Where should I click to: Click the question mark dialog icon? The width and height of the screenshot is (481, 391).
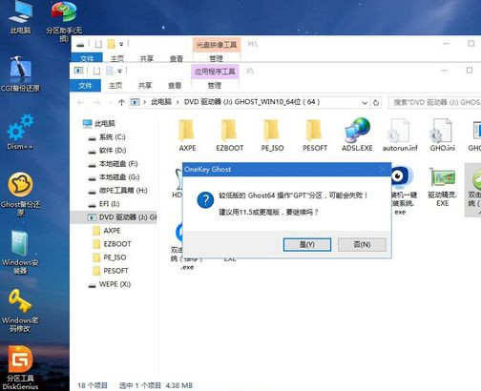[x=205, y=200]
